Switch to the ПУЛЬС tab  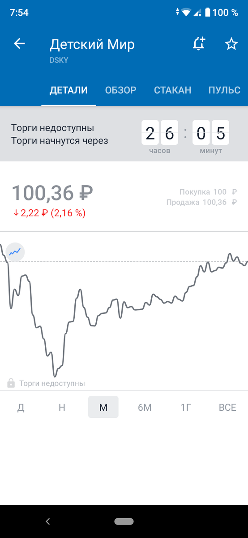[224, 90]
